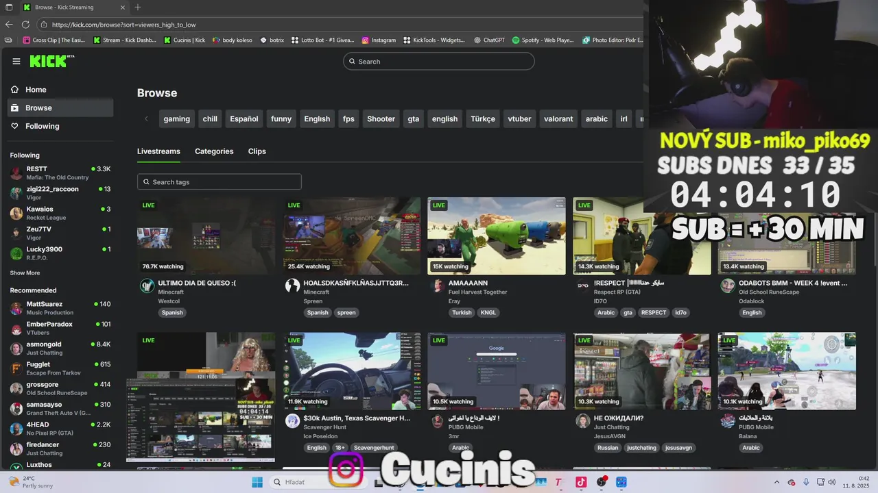
Task: Click Spreen streamer avatar
Action: [292, 286]
